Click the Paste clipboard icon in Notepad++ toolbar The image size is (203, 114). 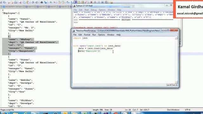(x=28, y=2)
